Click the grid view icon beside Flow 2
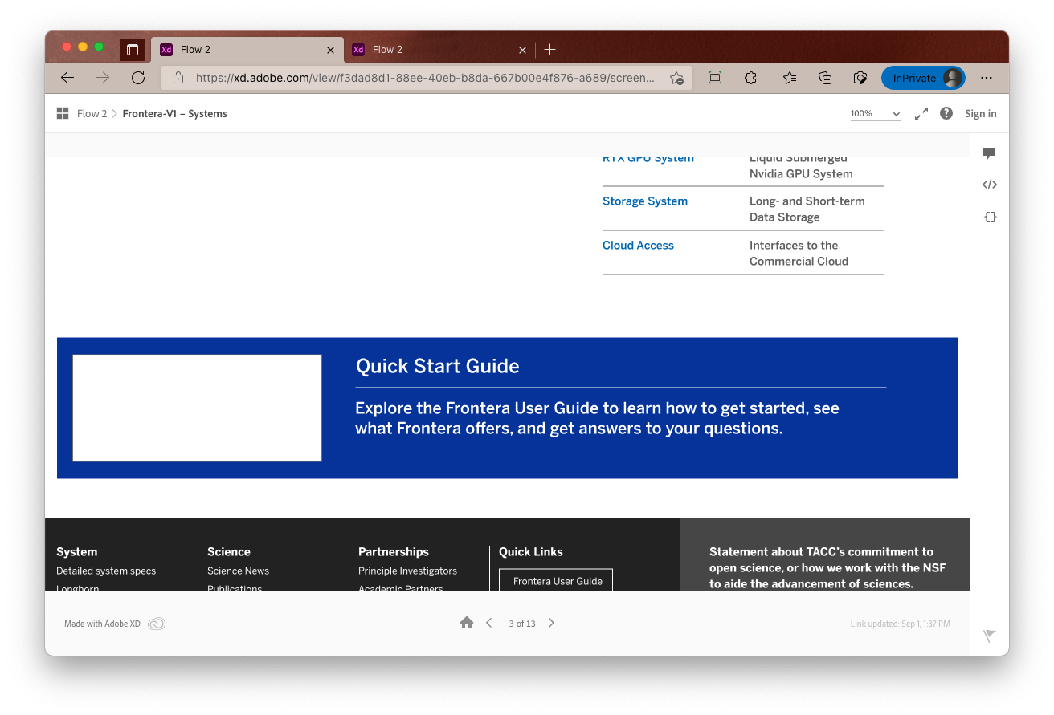The height and width of the screenshot is (715, 1054). click(x=63, y=113)
